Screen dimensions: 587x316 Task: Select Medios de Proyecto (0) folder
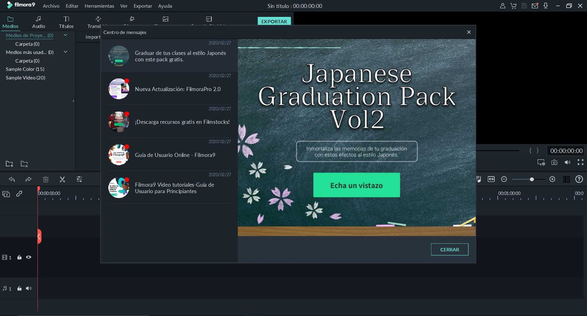29,36
